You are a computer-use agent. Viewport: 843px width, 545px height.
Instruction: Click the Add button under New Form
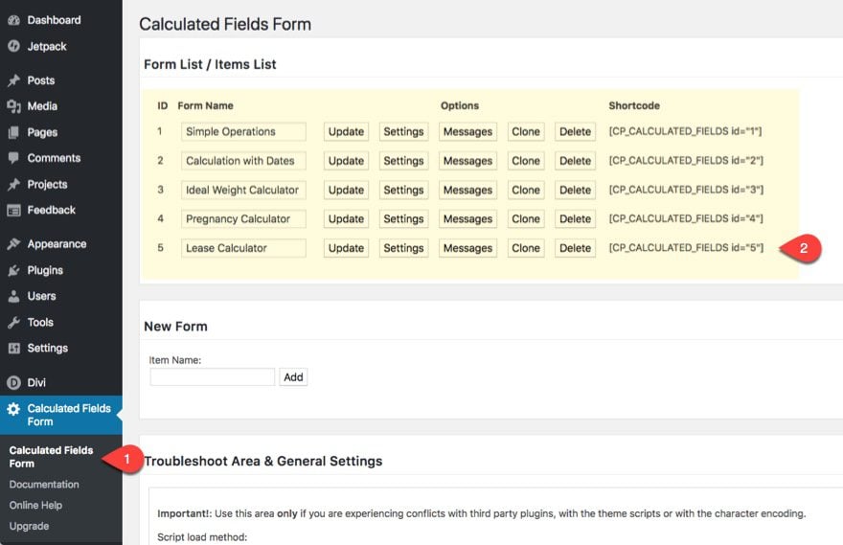(x=293, y=377)
